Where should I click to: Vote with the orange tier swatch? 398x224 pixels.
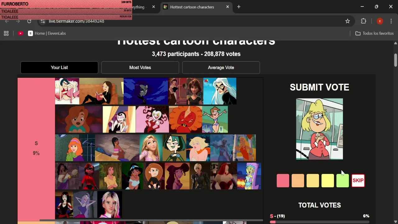pos(298,181)
